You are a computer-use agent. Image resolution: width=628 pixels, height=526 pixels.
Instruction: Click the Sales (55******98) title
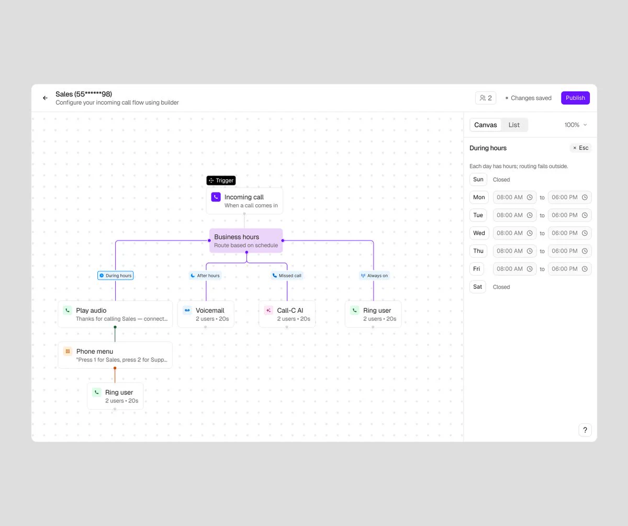click(84, 94)
